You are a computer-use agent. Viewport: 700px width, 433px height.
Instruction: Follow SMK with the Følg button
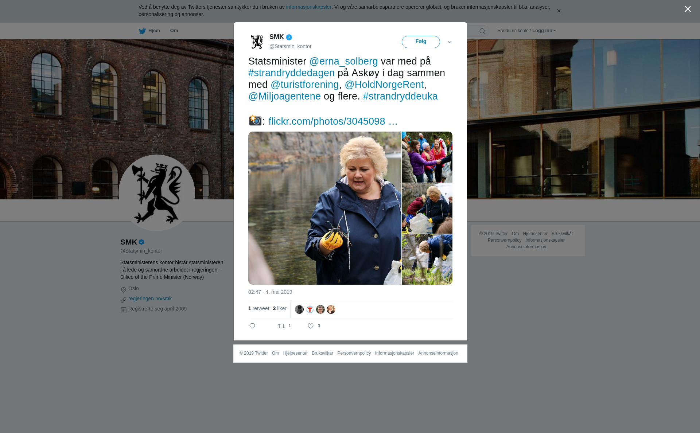(421, 42)
